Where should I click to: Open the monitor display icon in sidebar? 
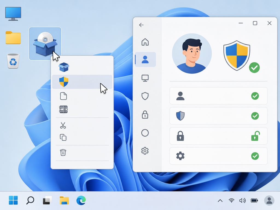point(145,78)
